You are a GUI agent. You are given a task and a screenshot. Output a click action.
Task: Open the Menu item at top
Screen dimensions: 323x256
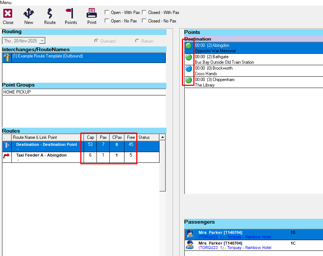coord(6,3)
